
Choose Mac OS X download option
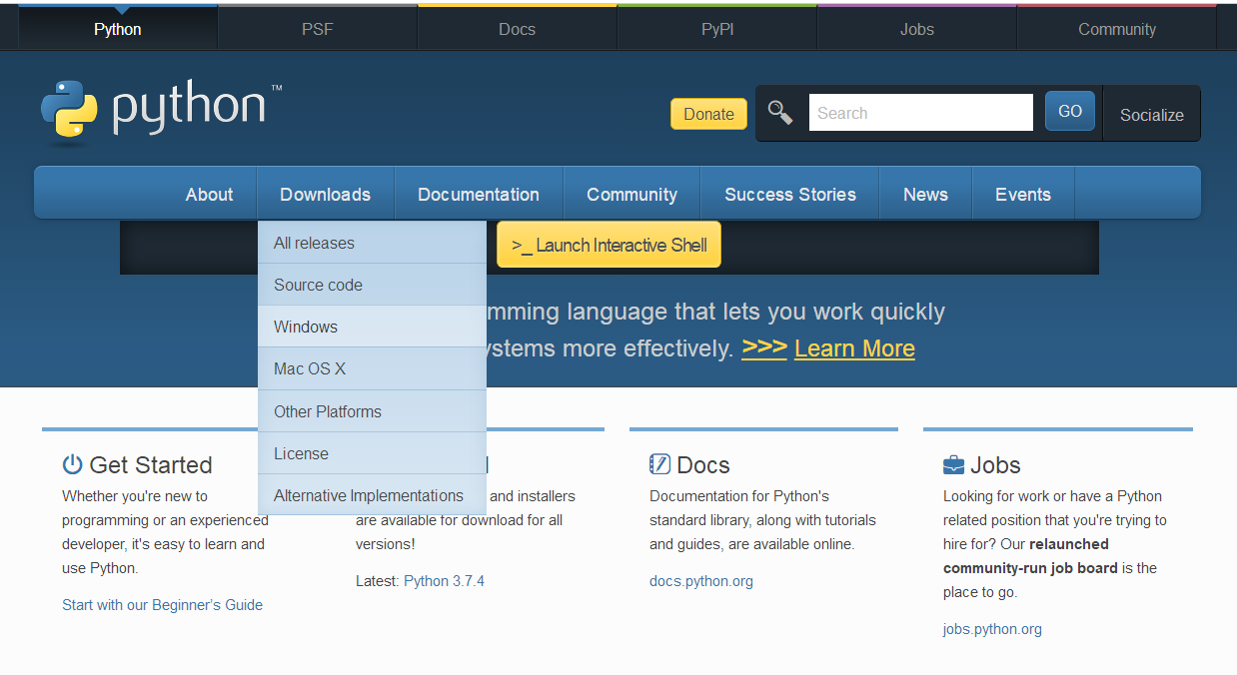tap(372, 368)
